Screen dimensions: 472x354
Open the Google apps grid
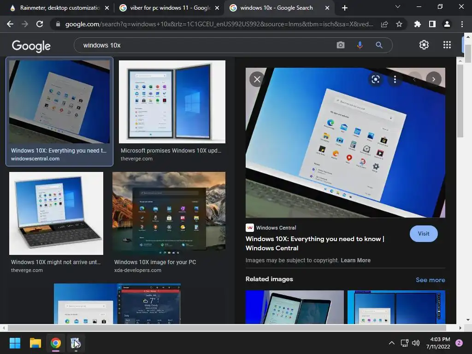point(447,45)
